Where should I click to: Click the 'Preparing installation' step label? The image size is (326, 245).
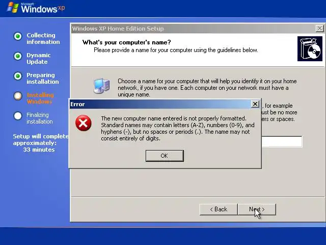tap(43, 78)
